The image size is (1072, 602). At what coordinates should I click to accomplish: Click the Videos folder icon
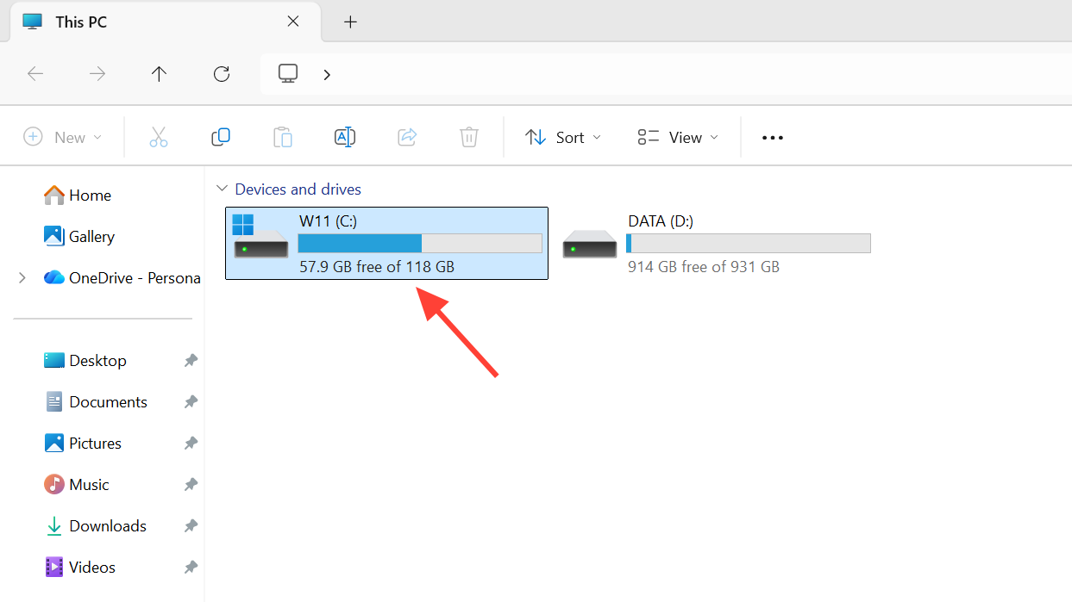[x=54, y=567]
